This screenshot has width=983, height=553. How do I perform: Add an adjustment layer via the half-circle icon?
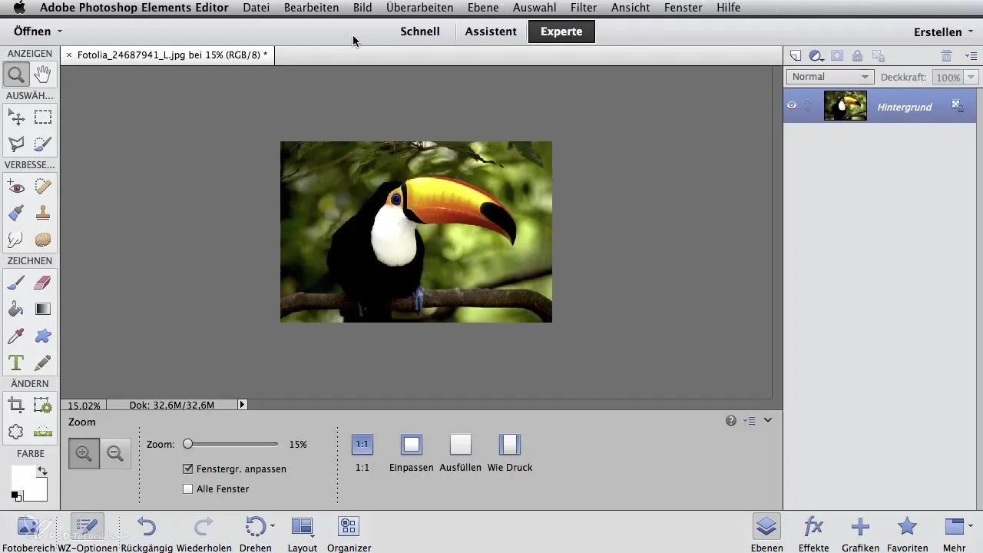click(816, 55)
